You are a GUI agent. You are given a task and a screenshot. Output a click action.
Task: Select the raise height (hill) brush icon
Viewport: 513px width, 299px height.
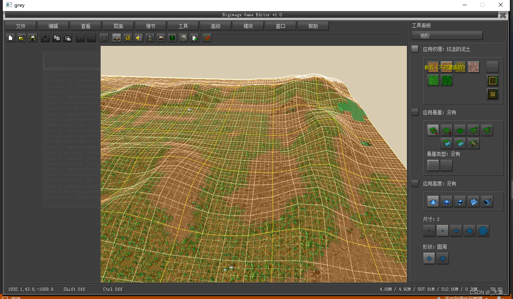click(x=433, y=202)
